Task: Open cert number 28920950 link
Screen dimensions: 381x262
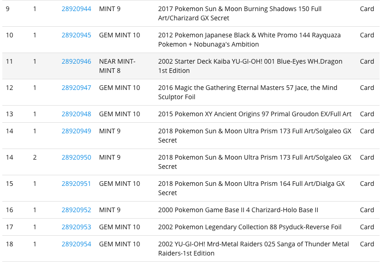Action: point(76,157)
